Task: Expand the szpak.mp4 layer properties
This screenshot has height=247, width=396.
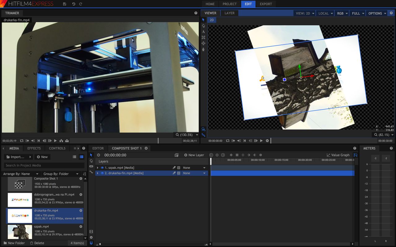Action: click(x=98, y=168)
